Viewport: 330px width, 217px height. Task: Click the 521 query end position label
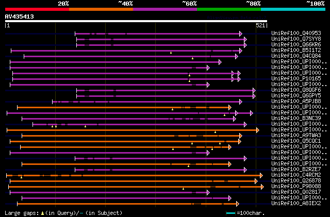pyautogui.click(x=260, y=25)
